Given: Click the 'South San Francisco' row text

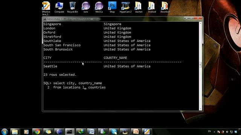Looking at the screenshot, I should [62, 45].
